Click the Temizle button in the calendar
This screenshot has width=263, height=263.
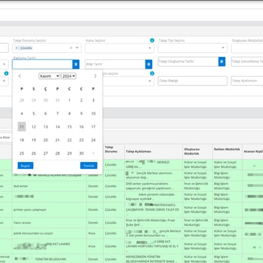tap(89, 166)
